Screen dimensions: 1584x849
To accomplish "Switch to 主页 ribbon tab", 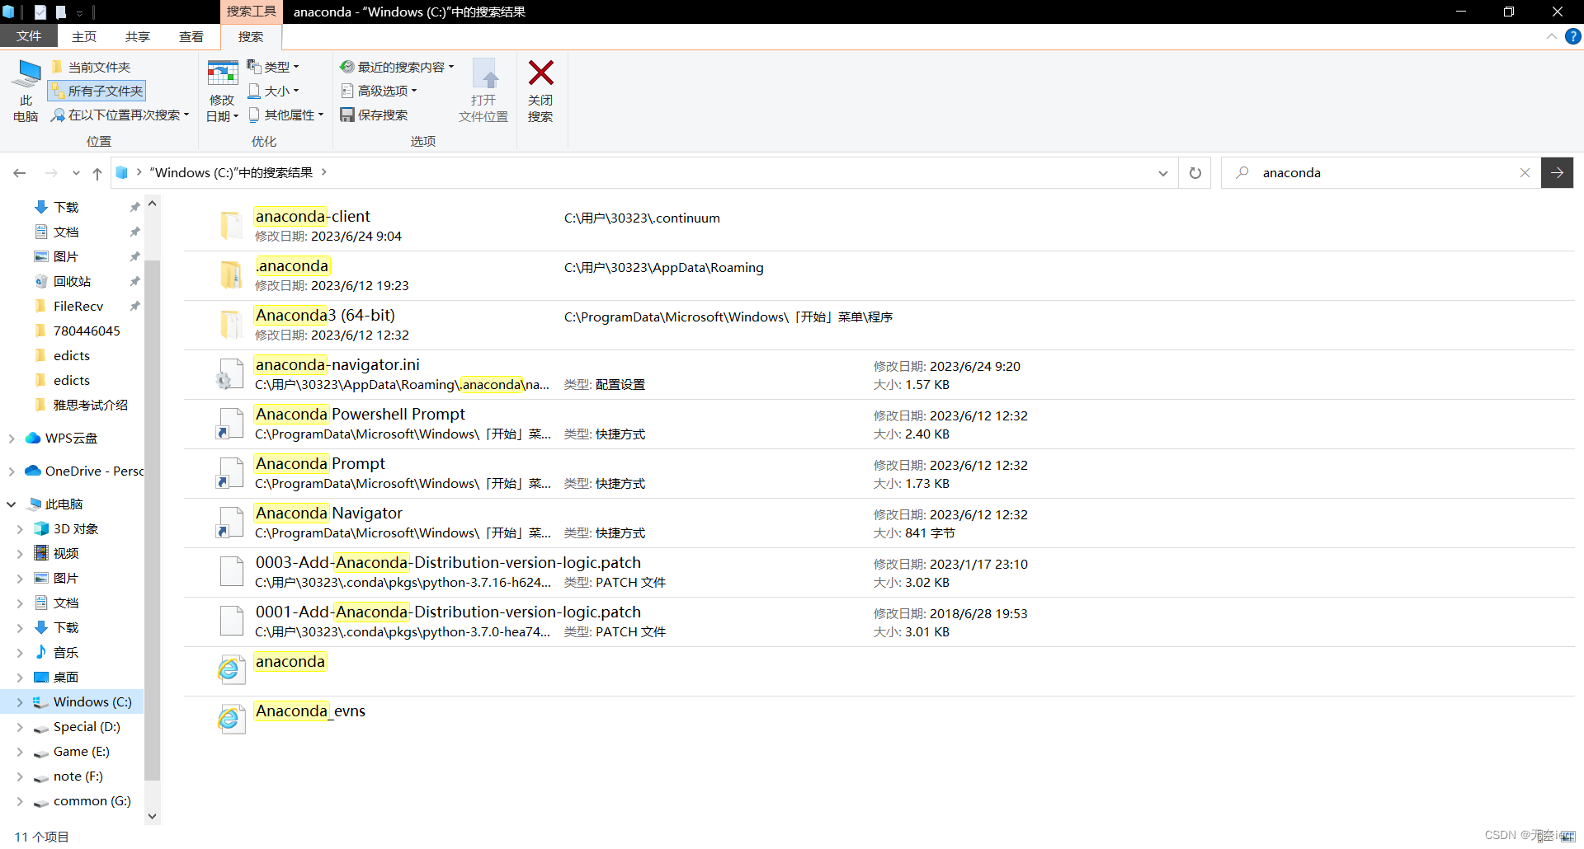I will (x=84, y=36).
